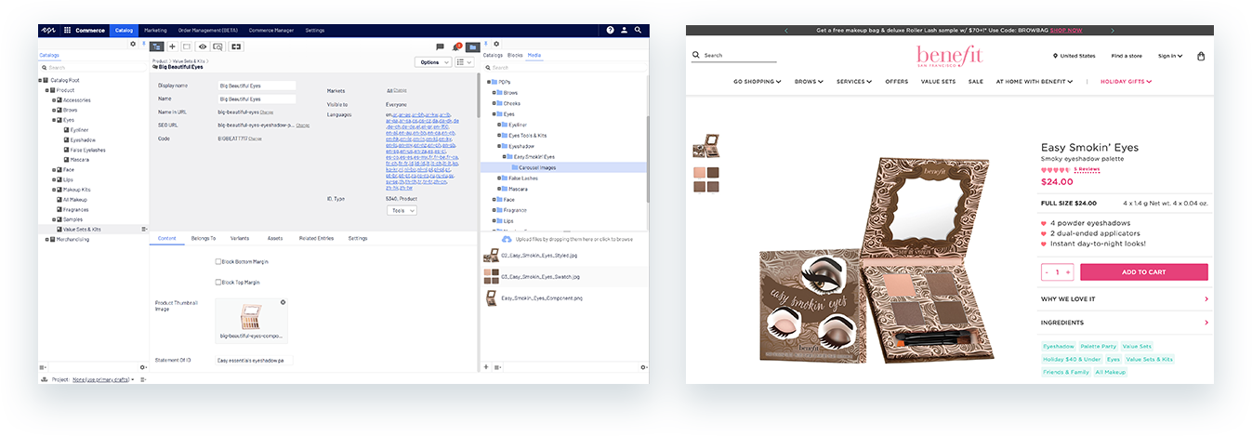Open the Options dropdown
Viewport: 1252px width, 436px height.
(432, 62)
